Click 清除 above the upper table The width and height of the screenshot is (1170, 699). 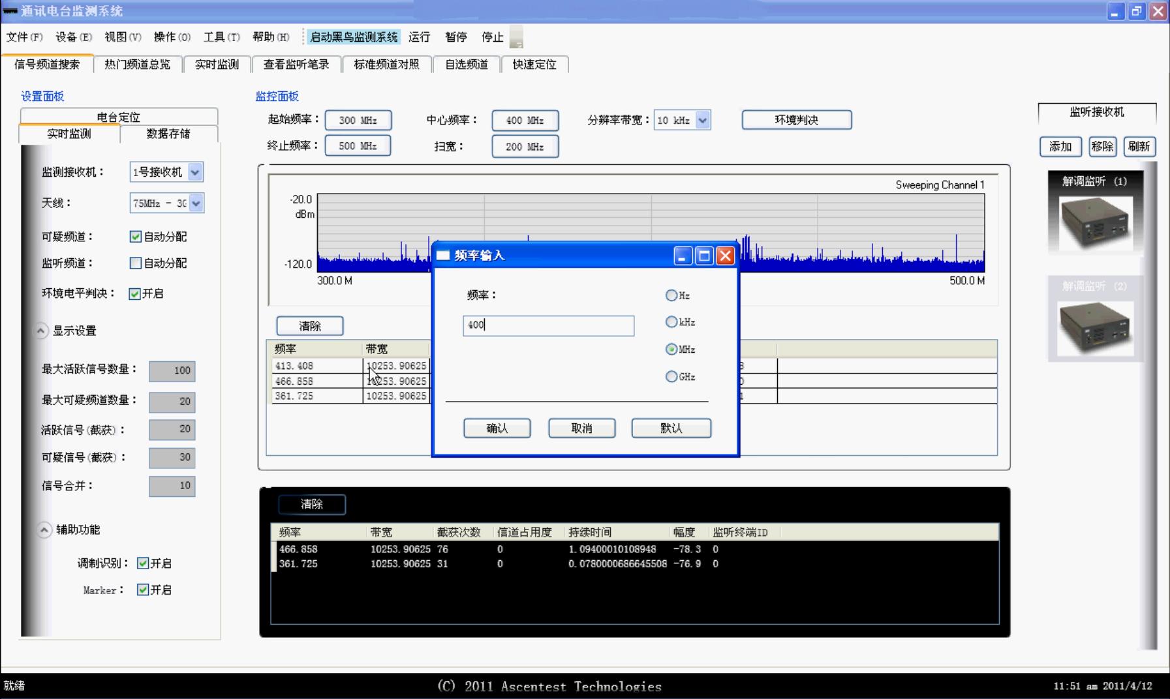pyautogui.click(x=310, y=326)
